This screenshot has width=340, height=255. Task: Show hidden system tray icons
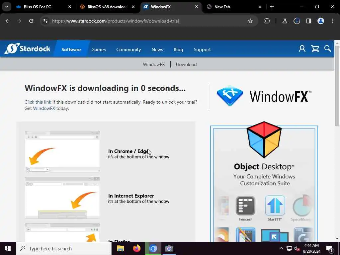[281, 248]
